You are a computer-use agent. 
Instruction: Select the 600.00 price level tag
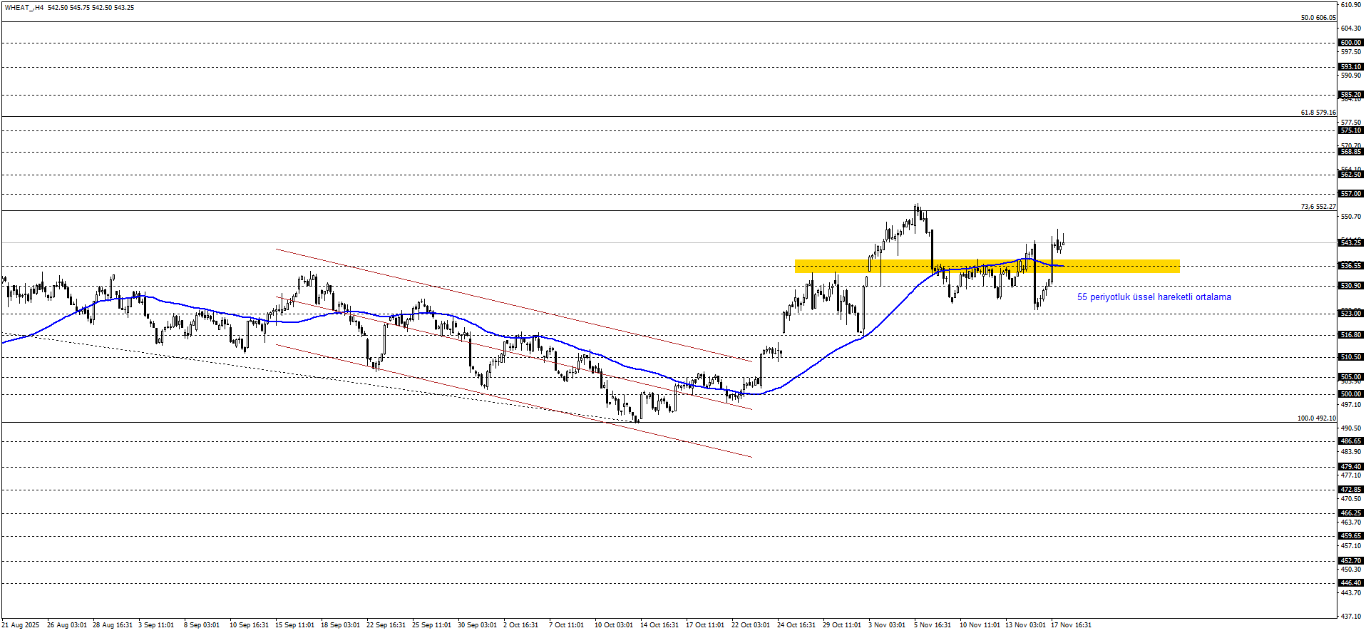pos(1351,43)
